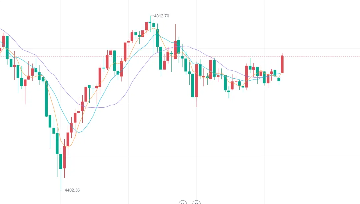Select the leftmost tall green candlestick

tap(46, 99)
